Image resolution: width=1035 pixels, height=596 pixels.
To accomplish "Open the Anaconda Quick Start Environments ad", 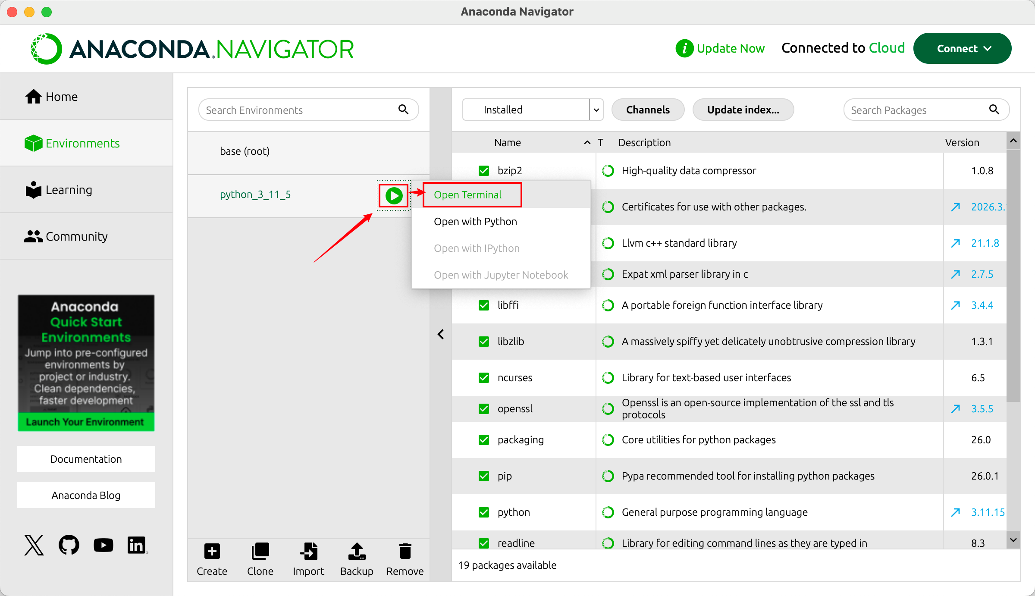I will tap(86, 363).
